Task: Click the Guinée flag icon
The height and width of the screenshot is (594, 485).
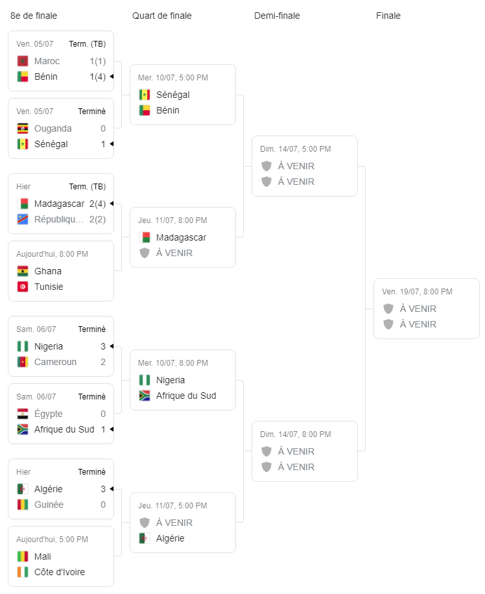Action: [23, 505]
